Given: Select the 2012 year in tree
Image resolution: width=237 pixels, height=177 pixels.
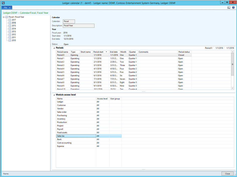Looking at the screenshot, I should (x=14, y=34).
